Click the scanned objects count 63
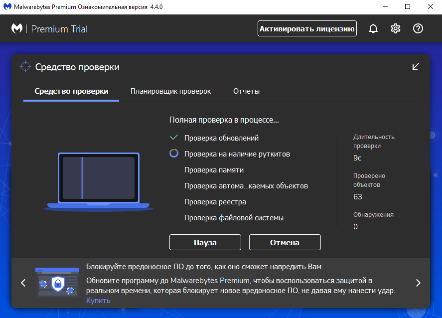This screenshot has height=318, width=442. click(358, 197)
